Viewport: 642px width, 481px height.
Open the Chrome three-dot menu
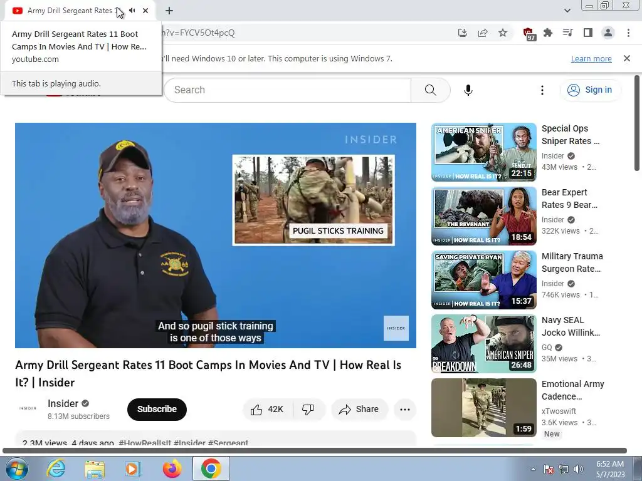pos(628,33)
